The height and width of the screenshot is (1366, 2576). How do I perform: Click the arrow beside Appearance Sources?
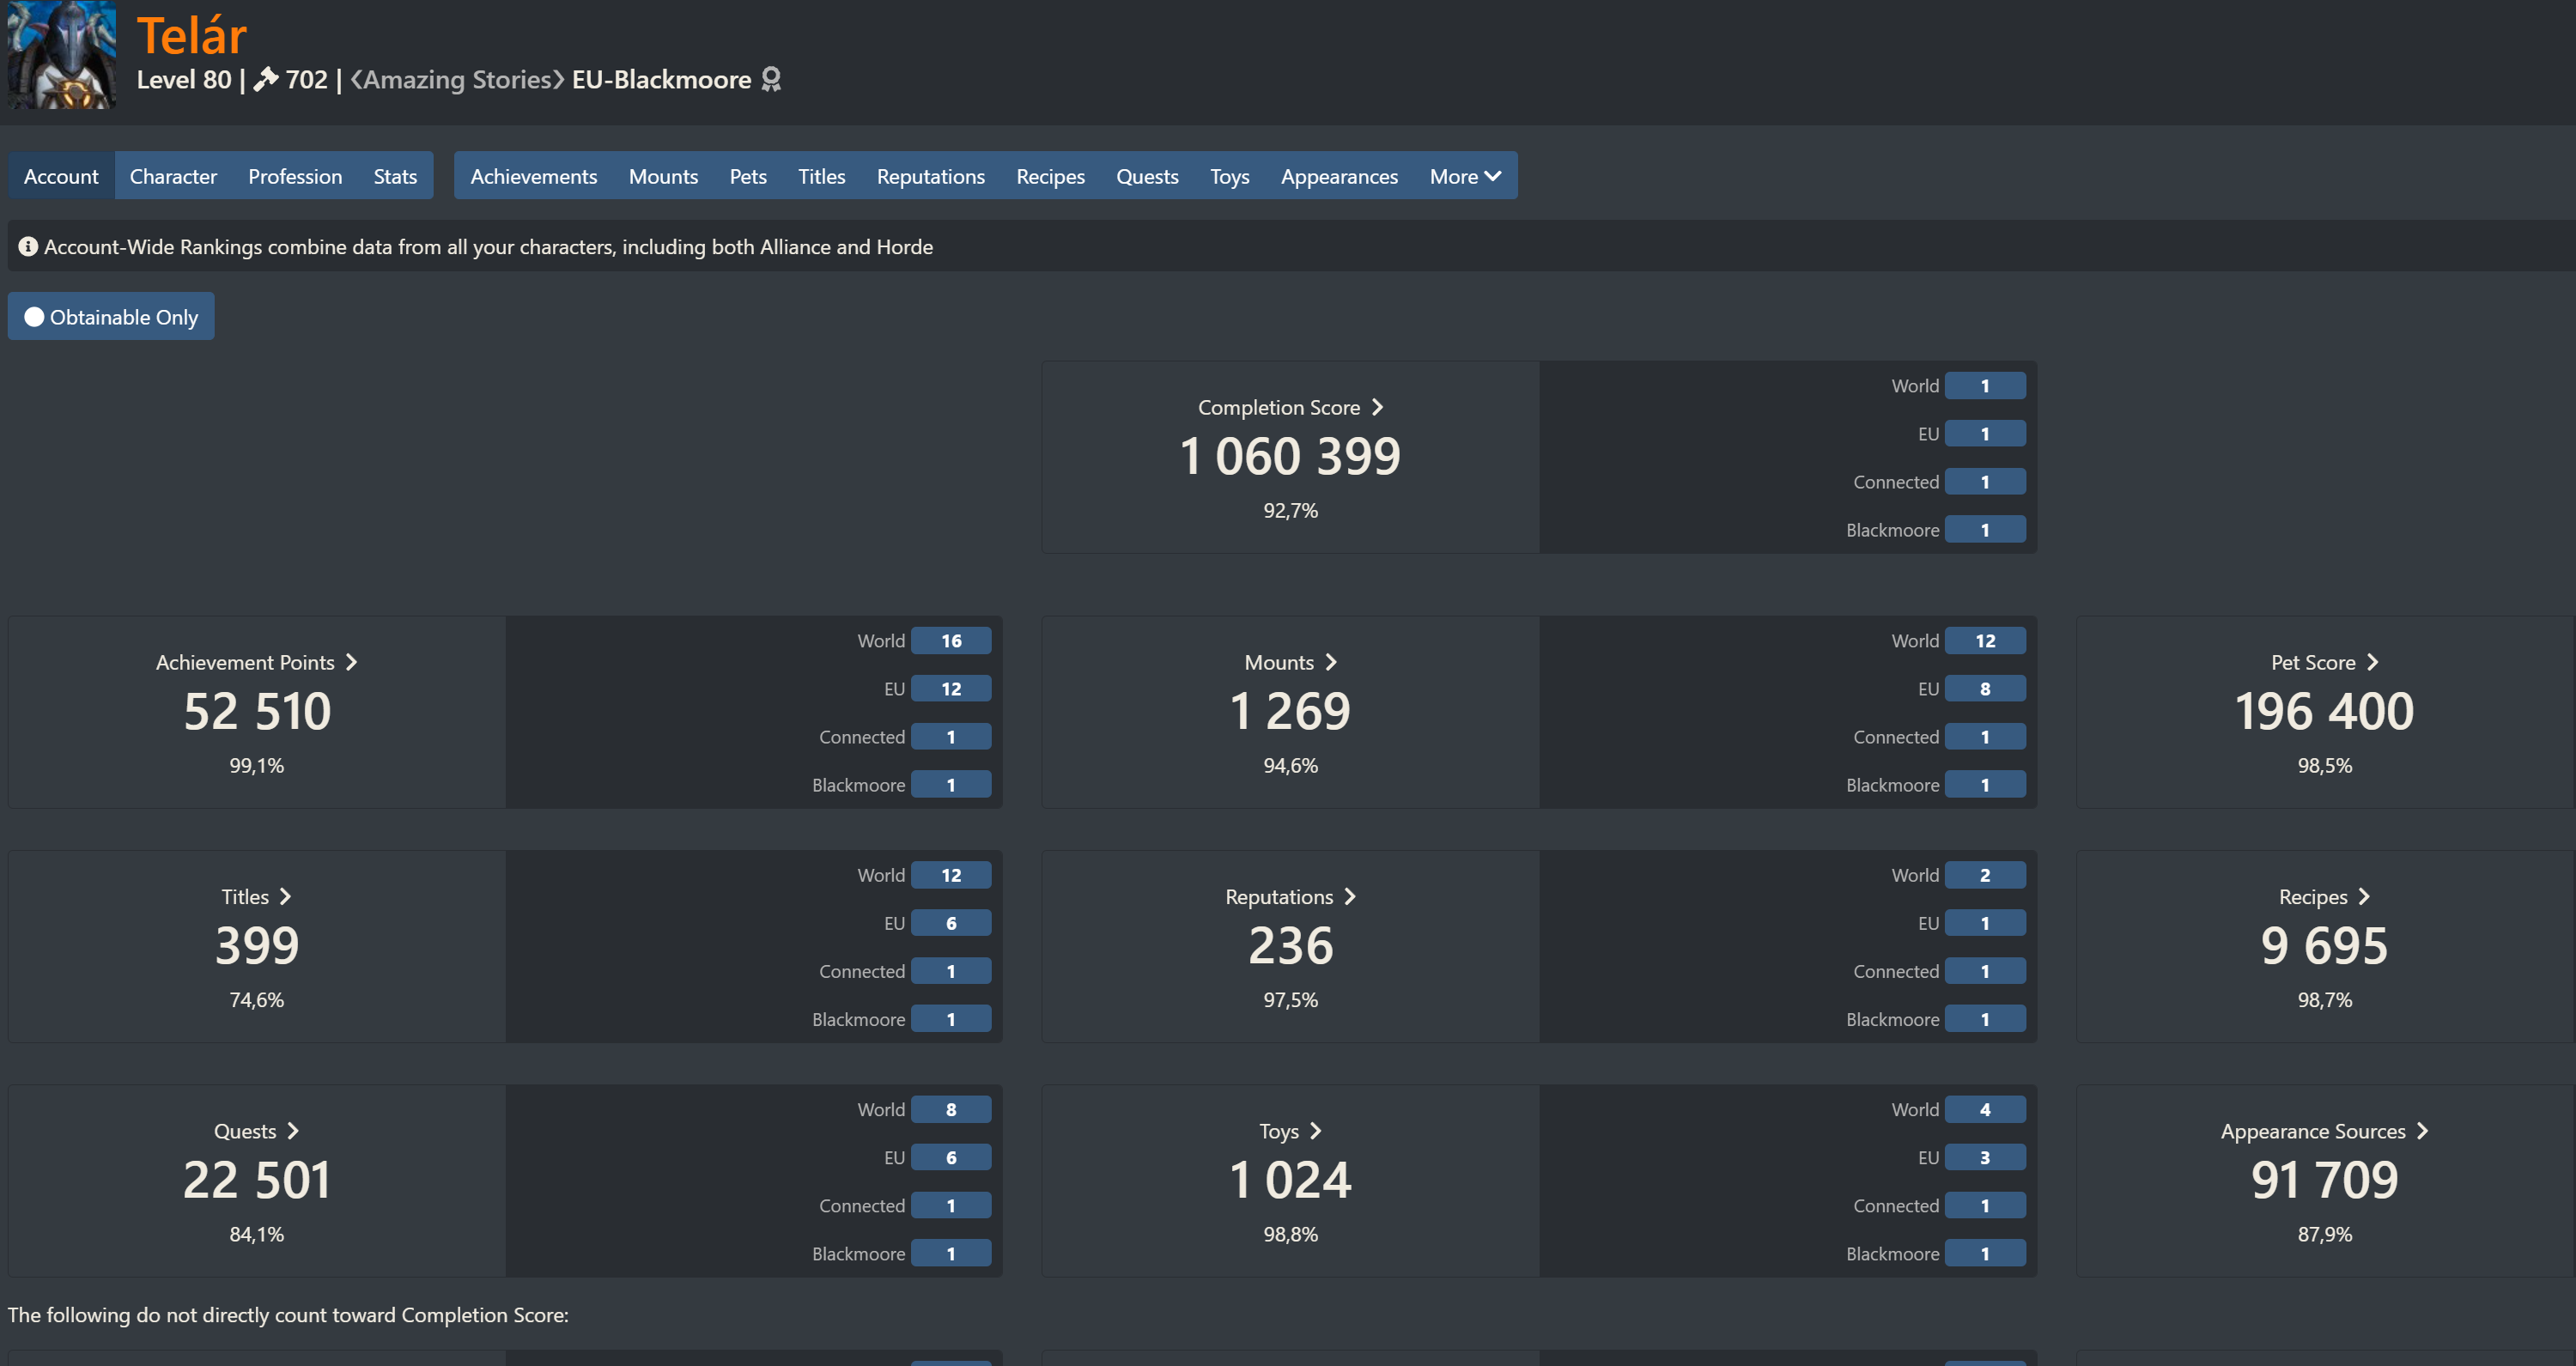coord(2422,1131)
